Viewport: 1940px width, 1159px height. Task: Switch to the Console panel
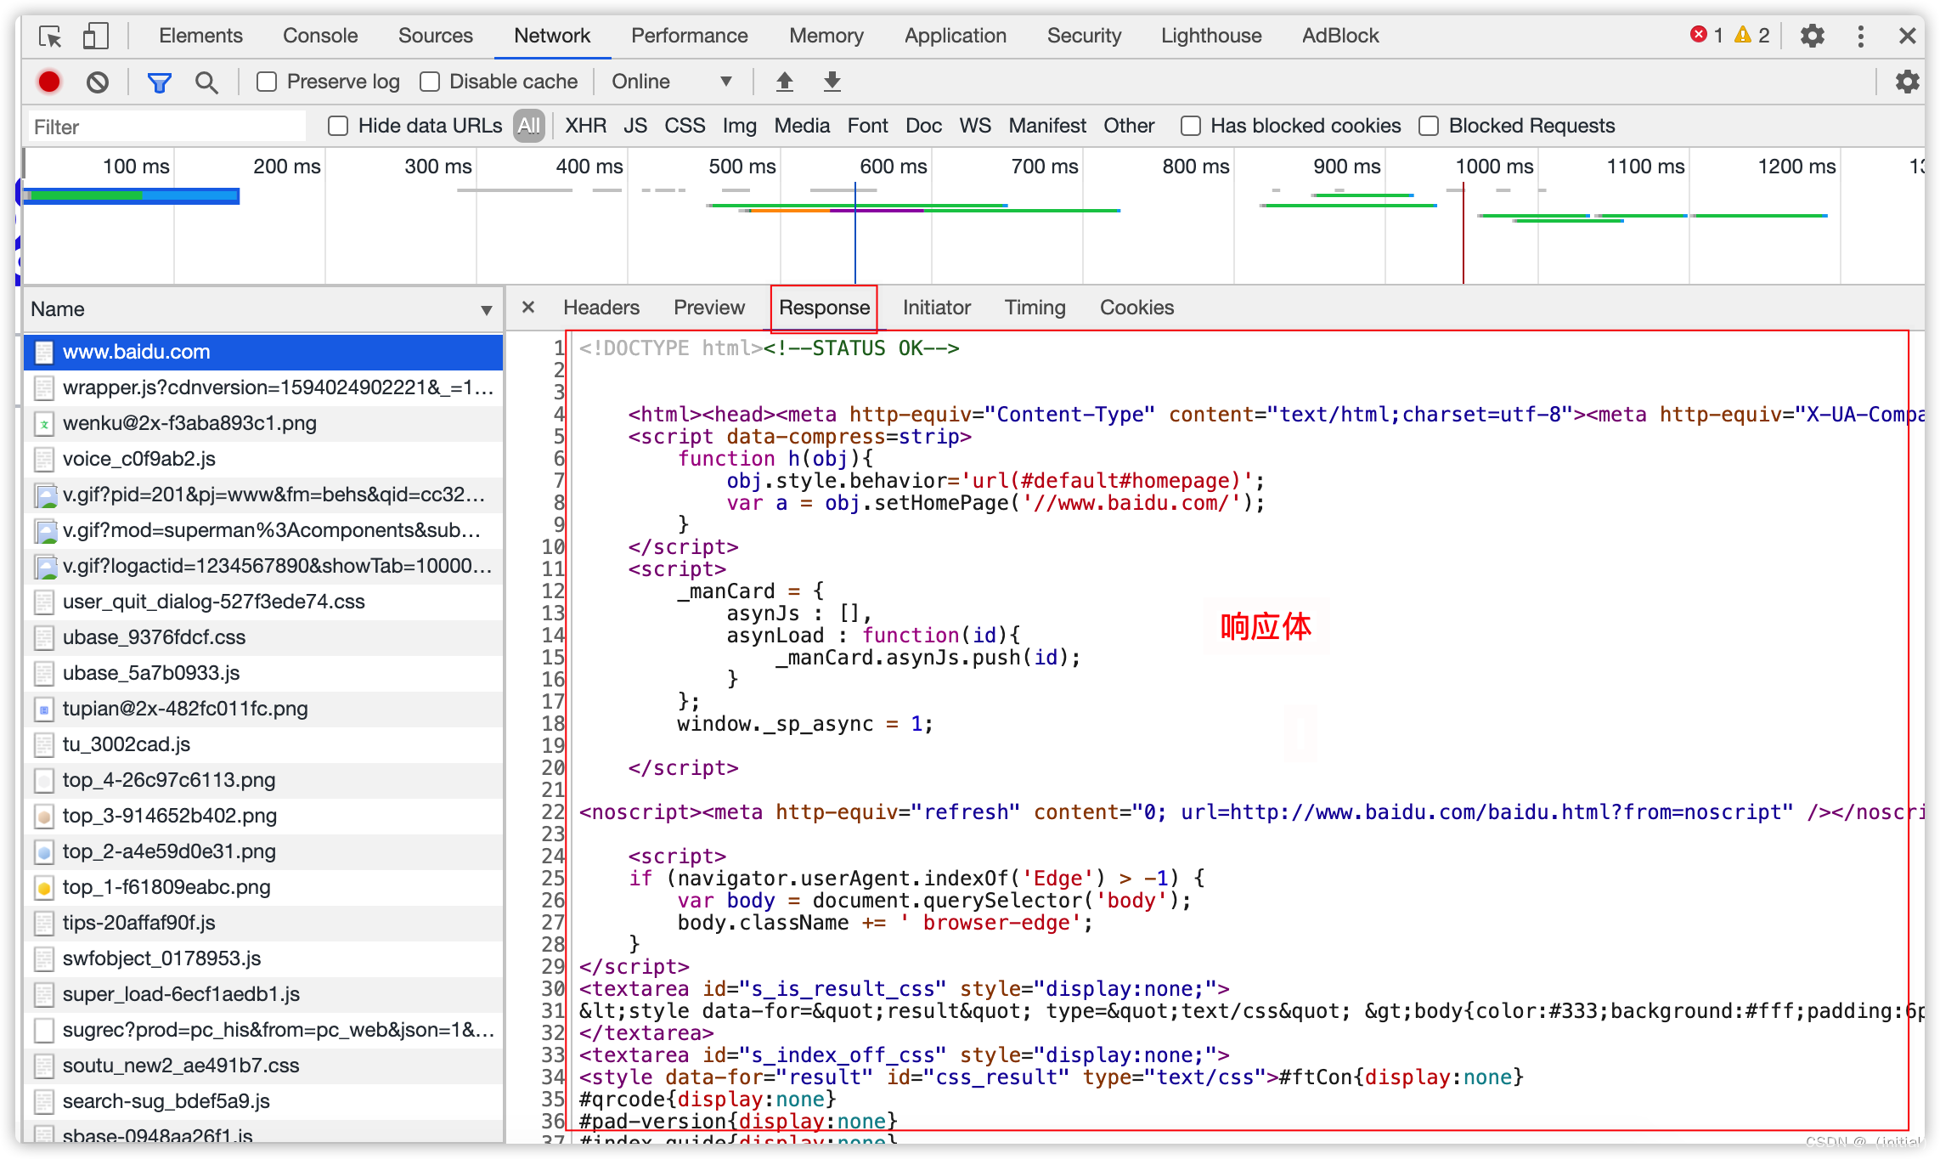pyautogui.click(x=320, y=36)
